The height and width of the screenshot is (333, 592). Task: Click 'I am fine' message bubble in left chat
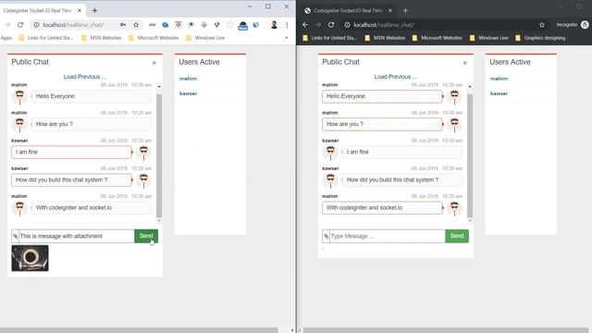tap(71, 152)
